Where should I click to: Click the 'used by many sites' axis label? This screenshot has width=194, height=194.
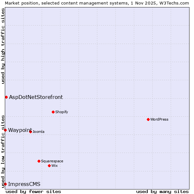tap(162, 191)
